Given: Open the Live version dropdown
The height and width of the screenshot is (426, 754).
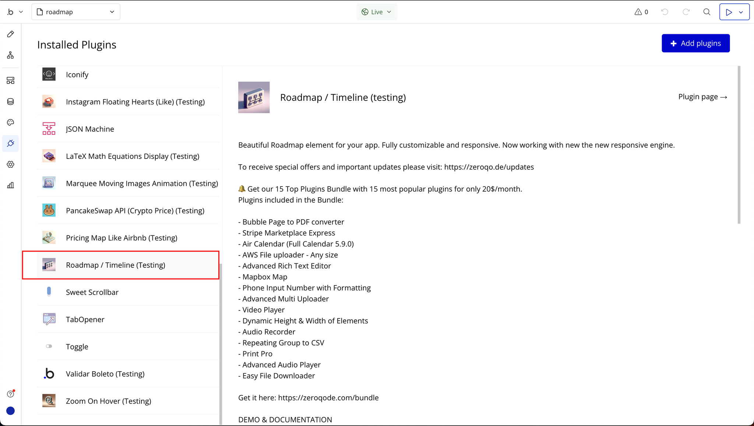Looking at the screenshot, I should (x=377, y=12).
